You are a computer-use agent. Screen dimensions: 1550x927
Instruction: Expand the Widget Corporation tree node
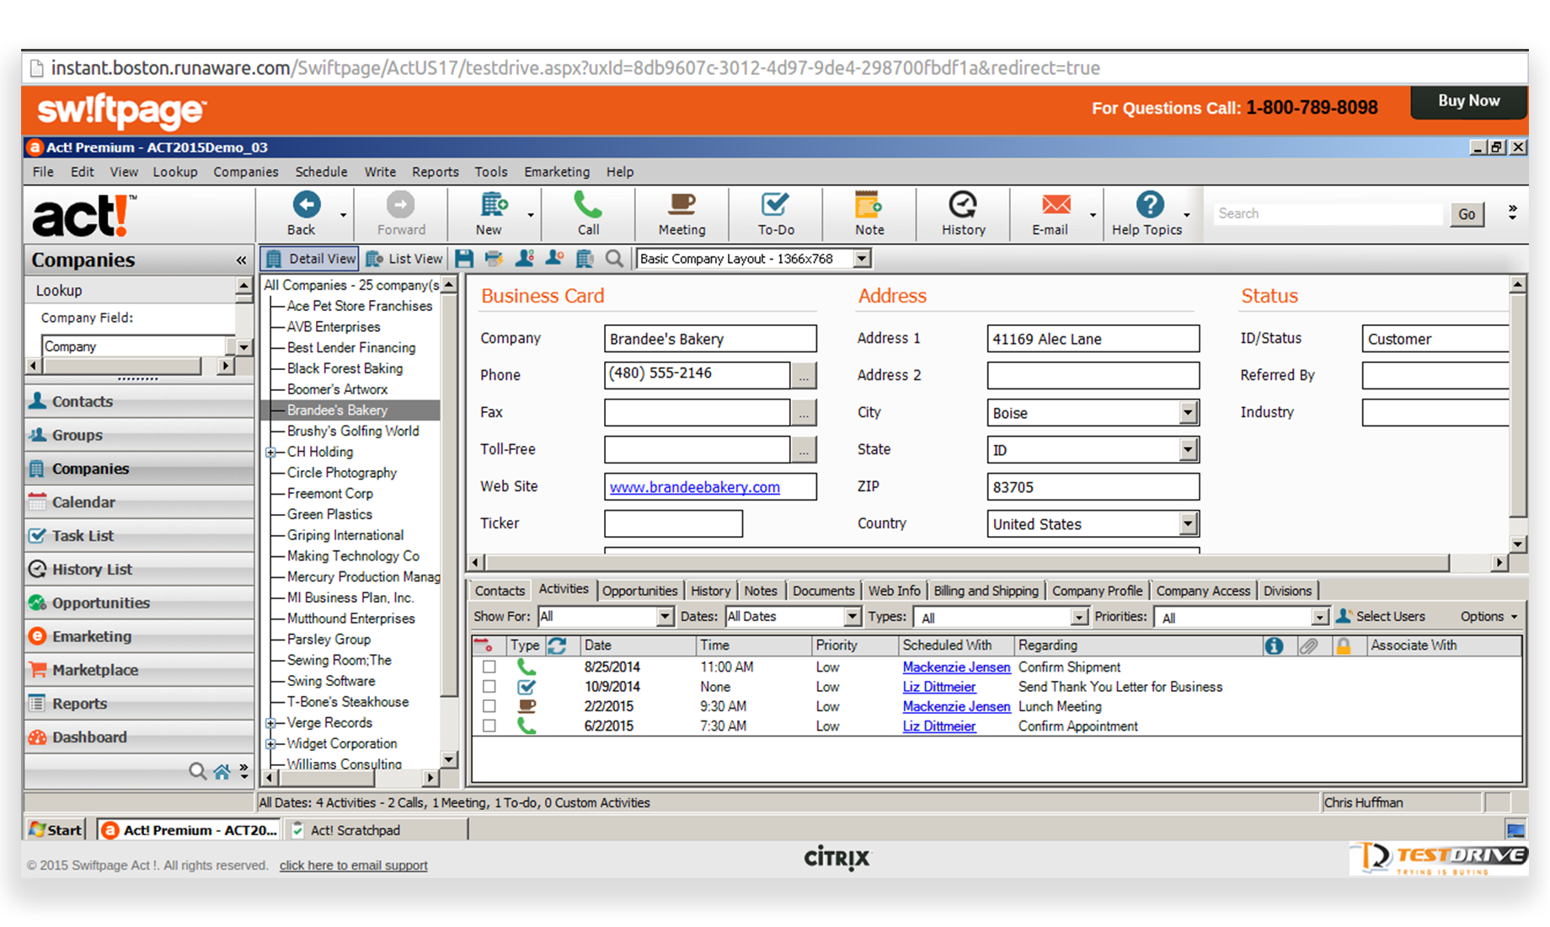click(271, 744)
